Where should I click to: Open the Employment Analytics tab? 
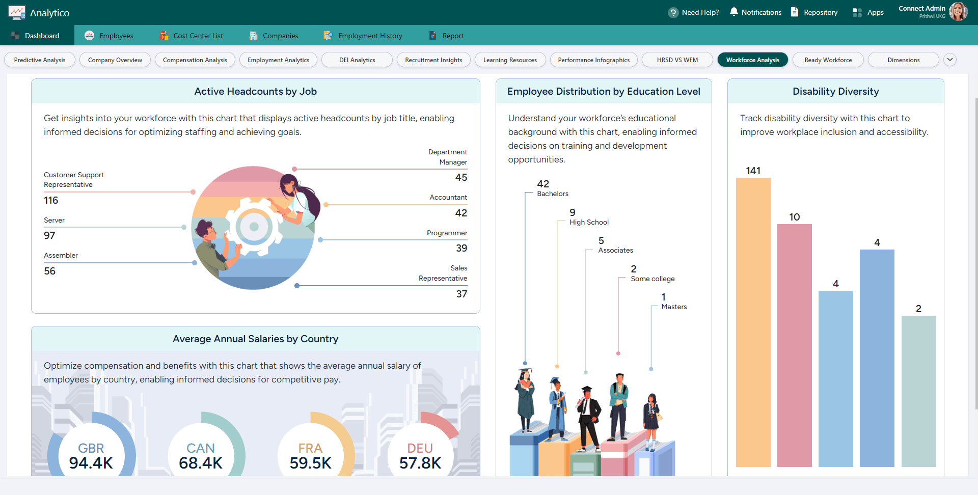point(278,60)
